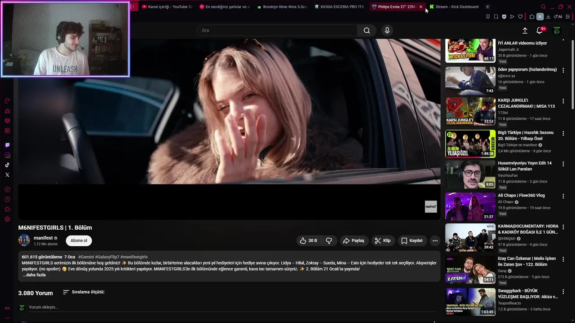This screenshot has width=575, height=323.
Task: Save video with the Kaydet button
Action: [x=411, y=241]
